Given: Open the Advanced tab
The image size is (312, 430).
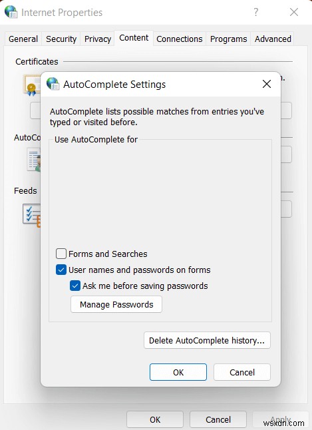Looking at the screenshot, I should point(273,39).
